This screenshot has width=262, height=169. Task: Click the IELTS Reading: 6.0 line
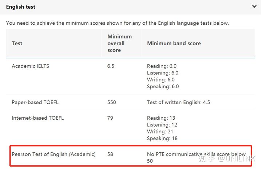tap(162, 66)
